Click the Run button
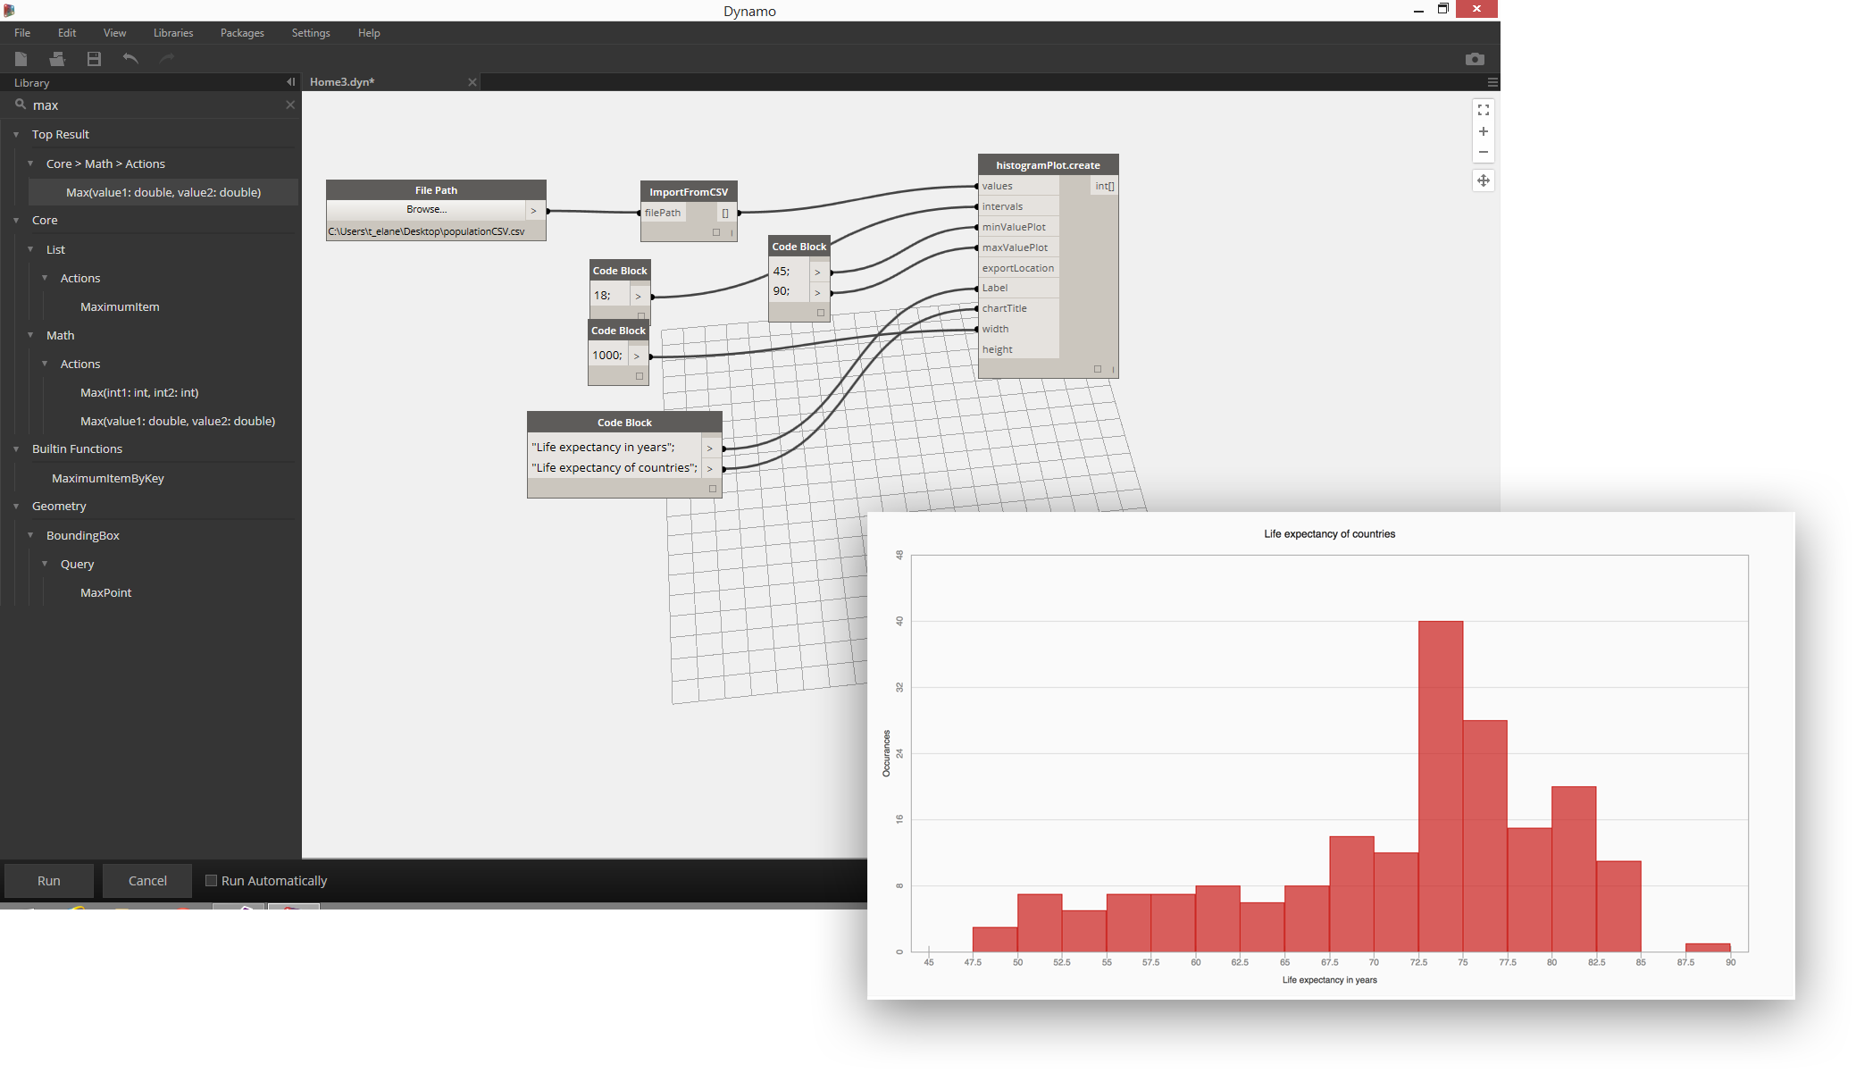1856x1073 pixels. (x=49, y=881)
